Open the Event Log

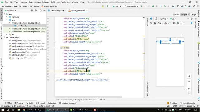pyautogui.click(x=172, y=103)
